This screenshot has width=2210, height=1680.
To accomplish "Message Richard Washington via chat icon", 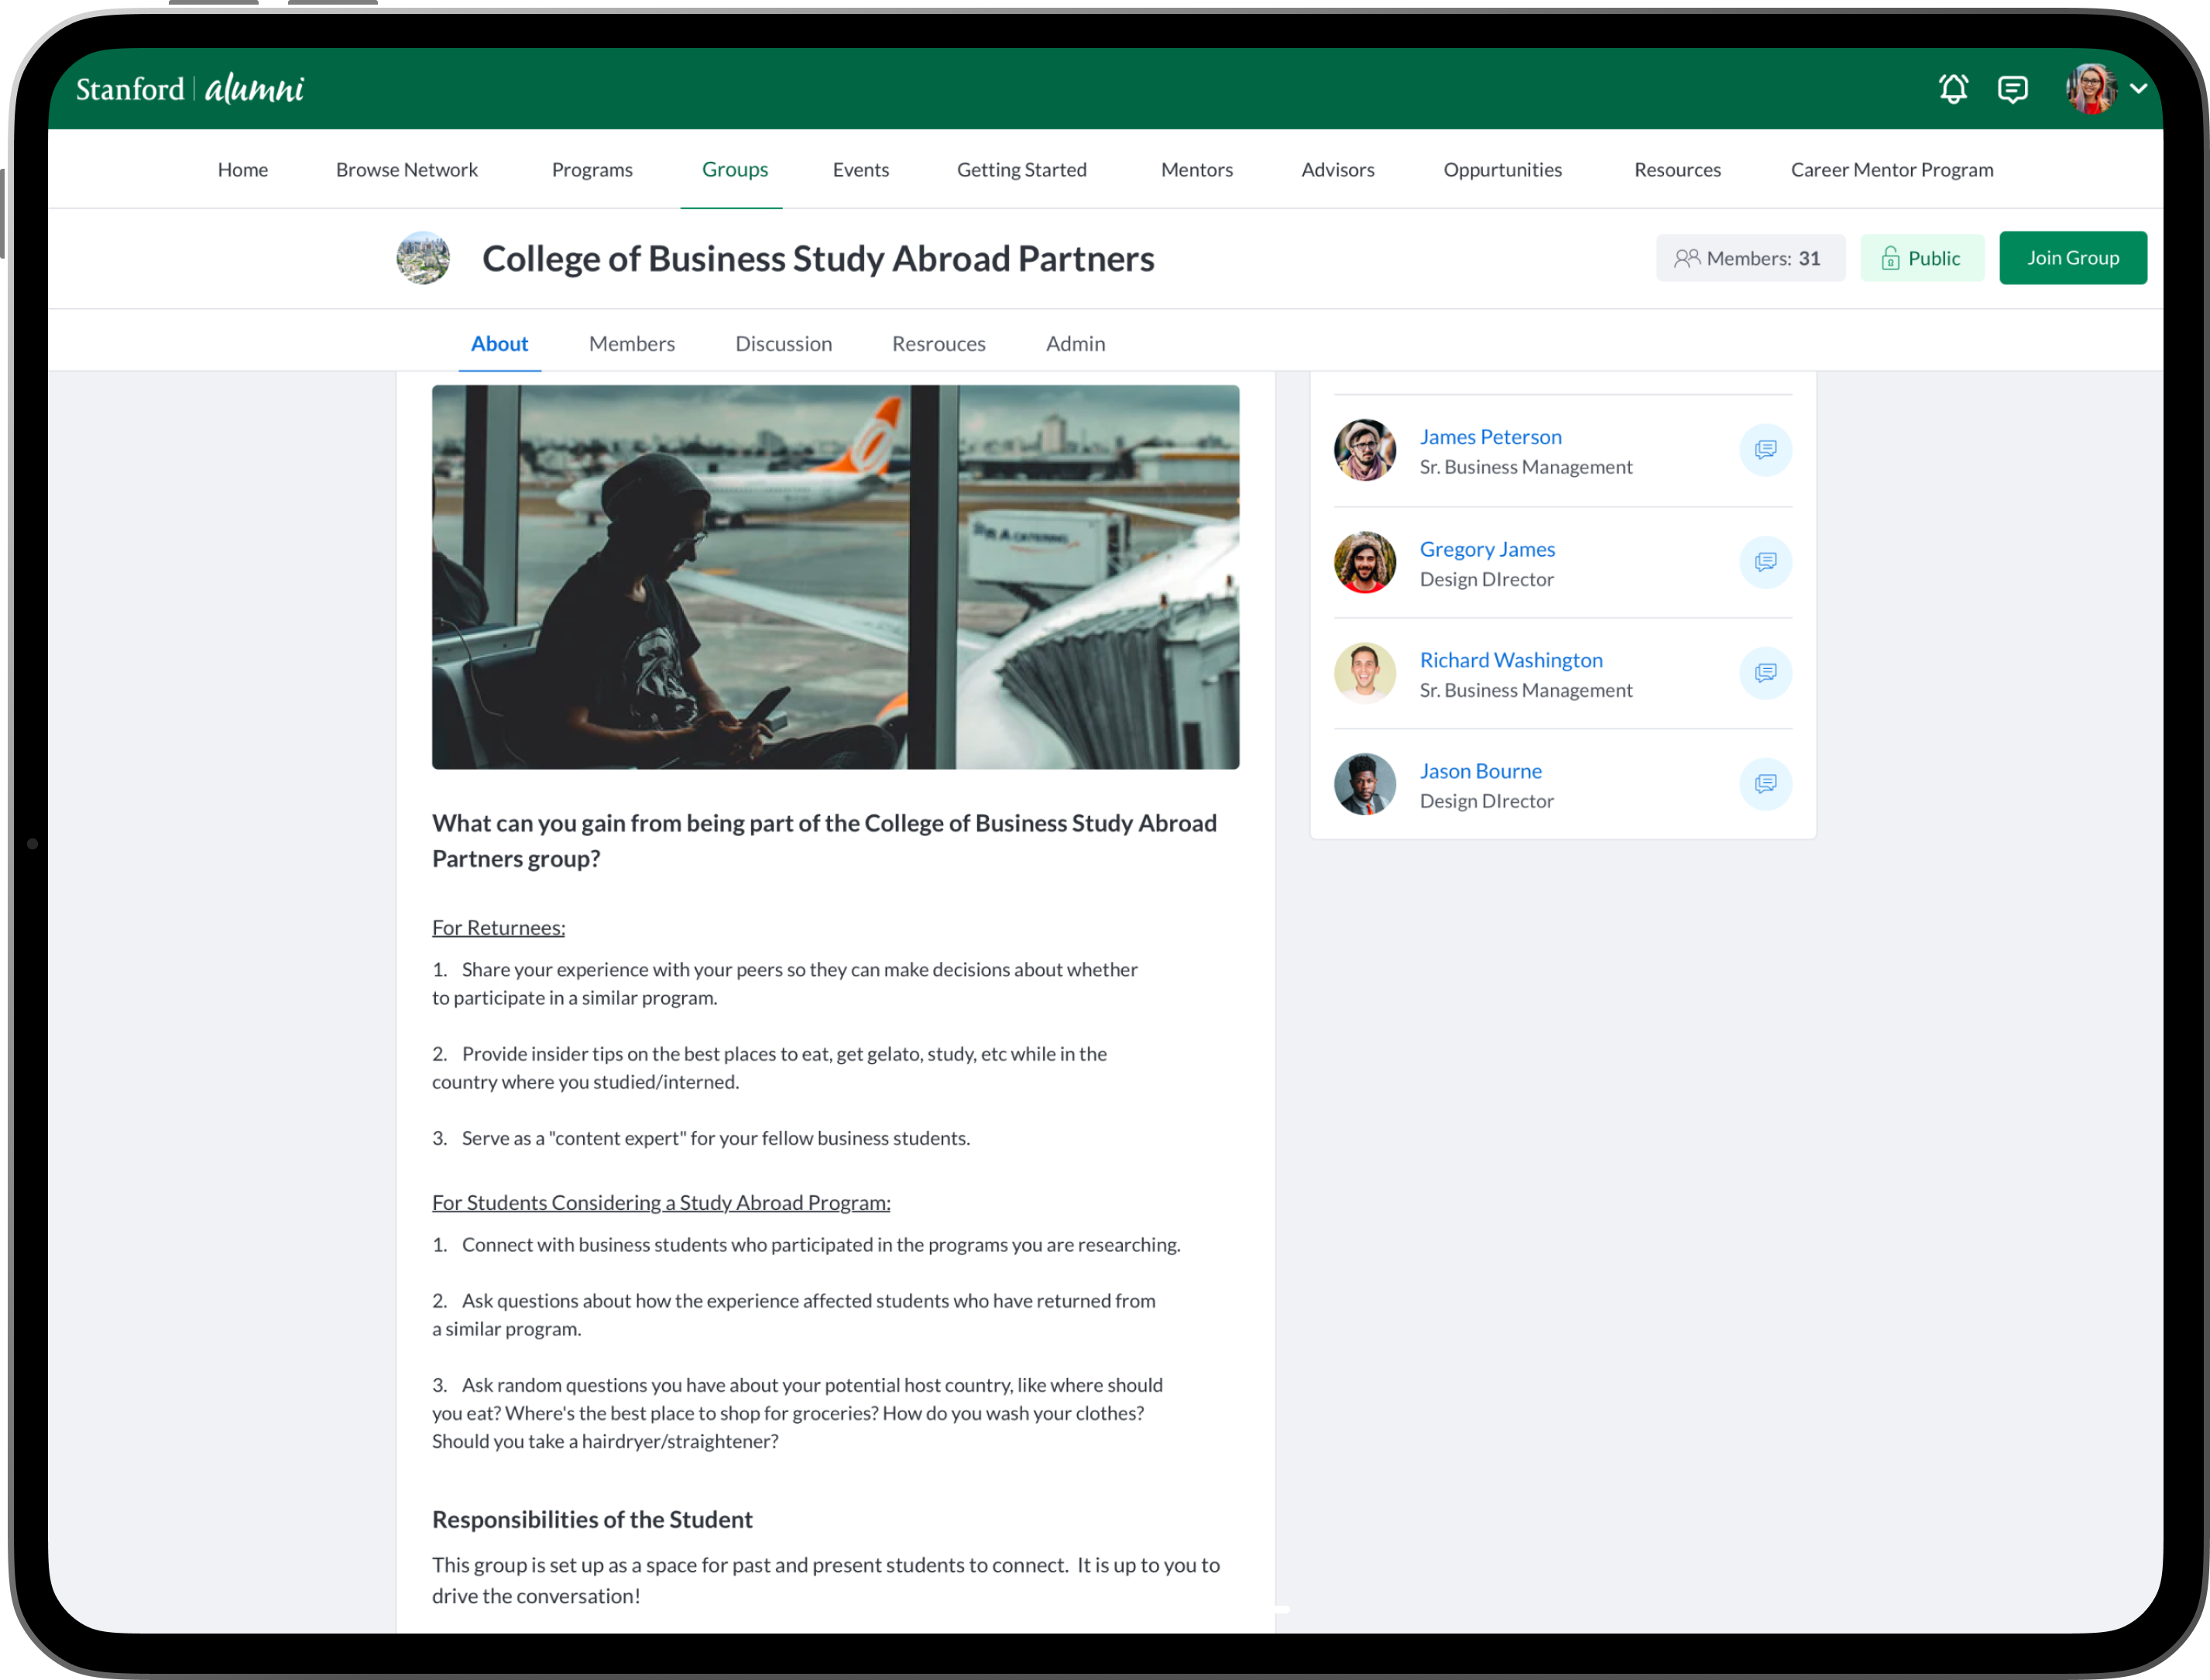I will [1765, 673].
